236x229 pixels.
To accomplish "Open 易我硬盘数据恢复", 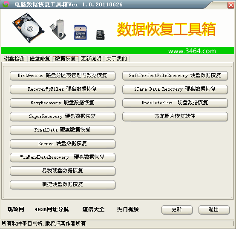I will point(63,171).
